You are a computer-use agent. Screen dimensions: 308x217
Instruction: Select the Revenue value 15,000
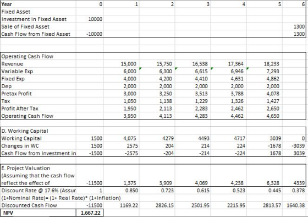(128, 64)
